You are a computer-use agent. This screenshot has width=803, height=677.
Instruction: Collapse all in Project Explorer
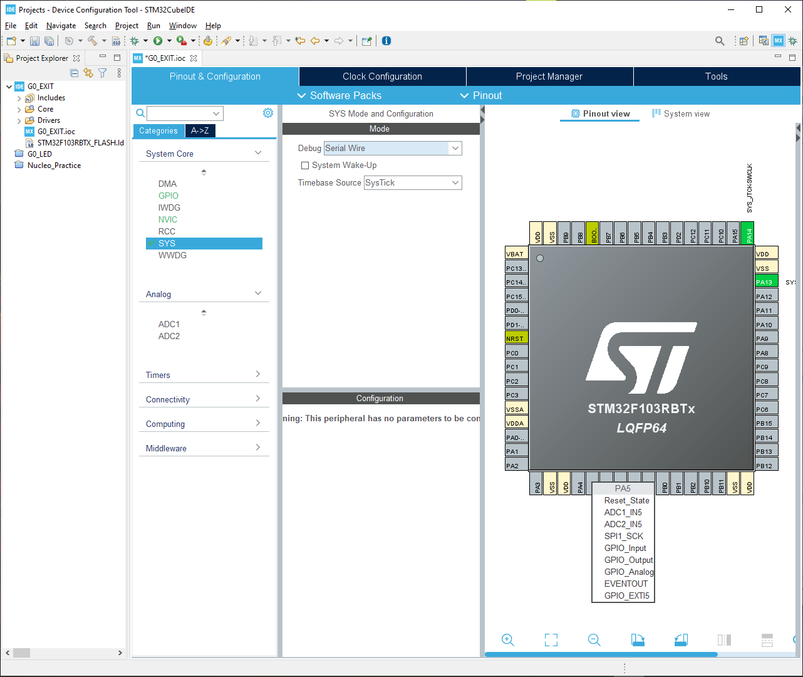tap(75, 73)
